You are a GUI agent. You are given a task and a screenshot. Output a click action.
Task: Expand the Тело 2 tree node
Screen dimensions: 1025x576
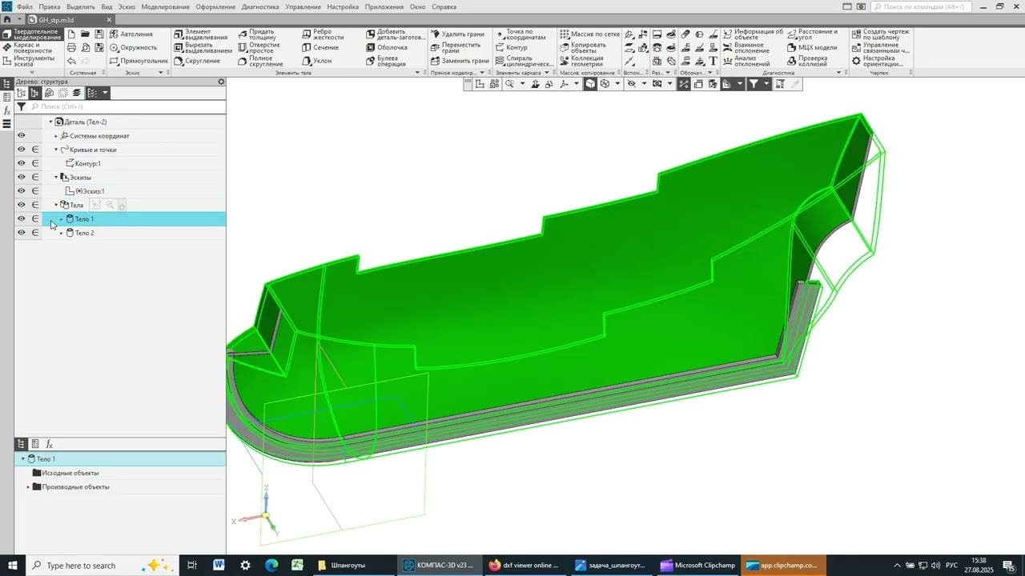click(x=62, y=233)
